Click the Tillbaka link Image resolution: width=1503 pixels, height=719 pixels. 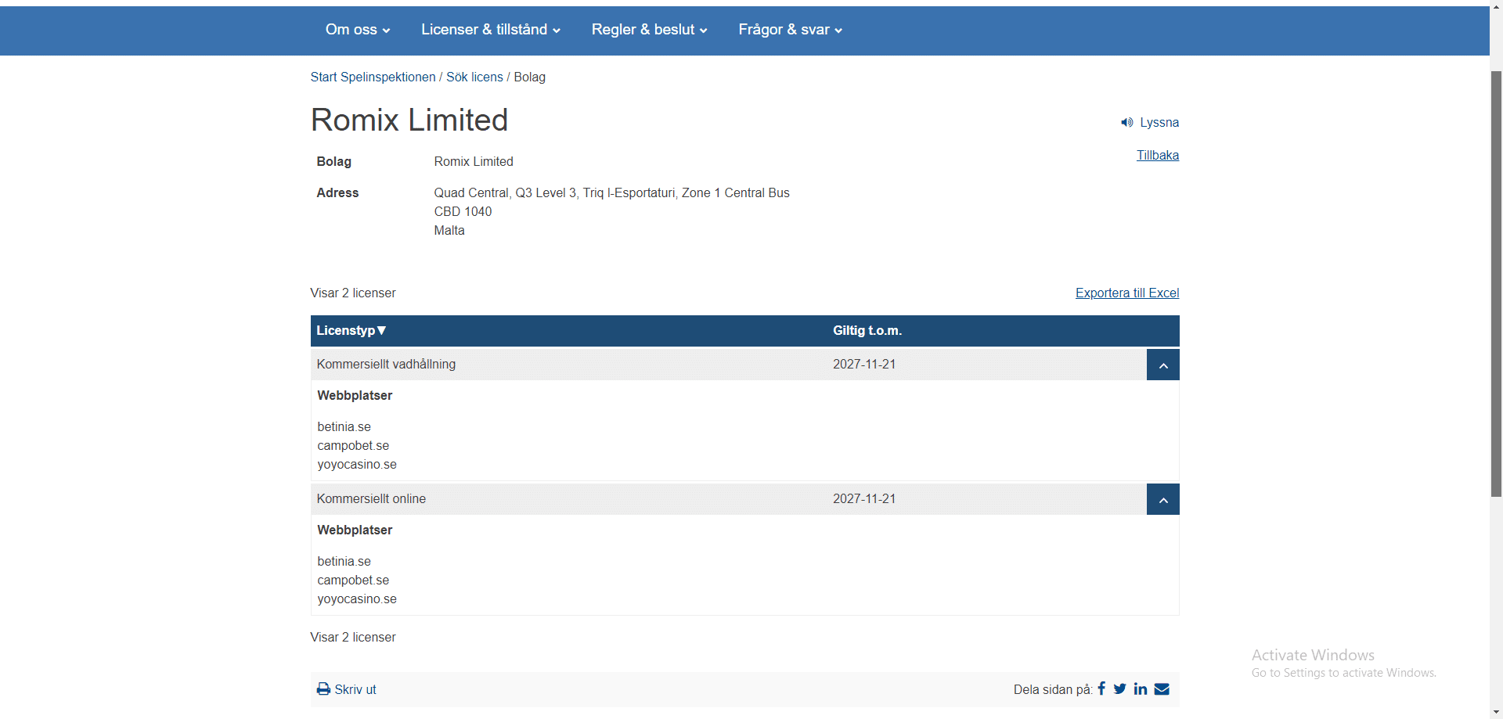1157,156
